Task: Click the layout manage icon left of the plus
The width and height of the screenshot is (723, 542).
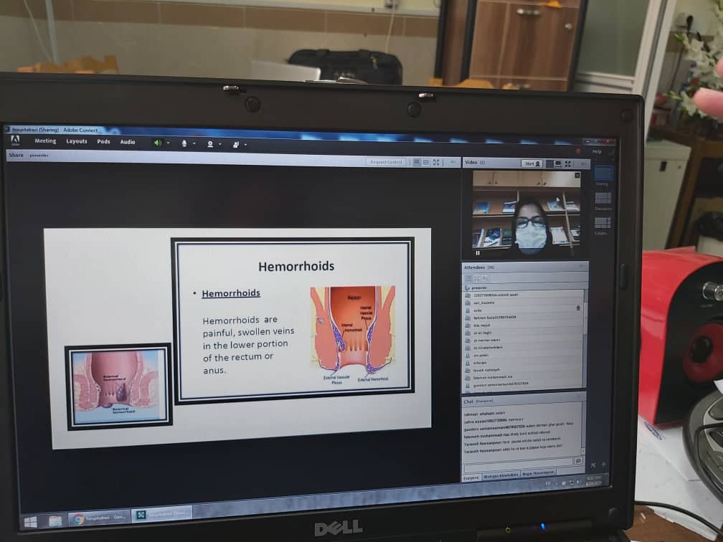Action: point(593,465)
